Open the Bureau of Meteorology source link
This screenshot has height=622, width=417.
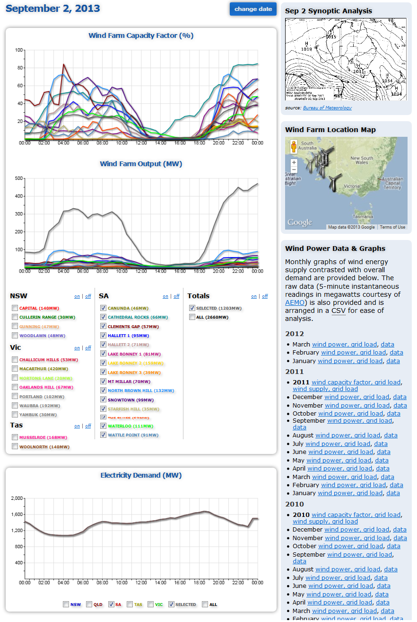(327, 108)
